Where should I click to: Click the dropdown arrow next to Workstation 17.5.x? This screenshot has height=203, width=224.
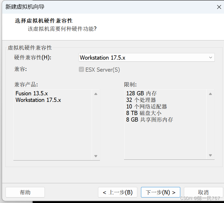210,58
